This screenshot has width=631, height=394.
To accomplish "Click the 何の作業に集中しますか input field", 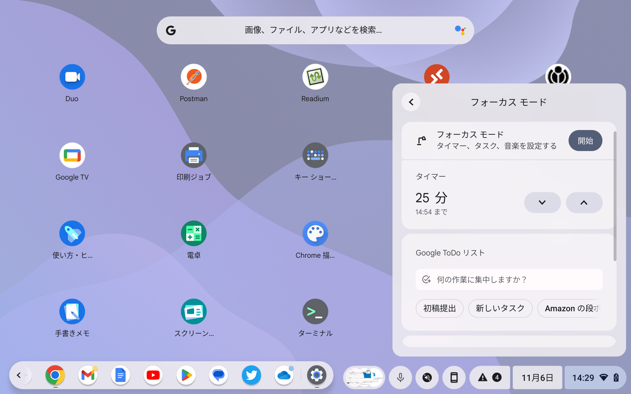I will 509,279.
